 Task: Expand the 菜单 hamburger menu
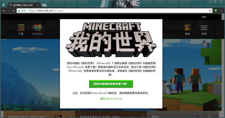pyautogui.click(x=204, y=28)
